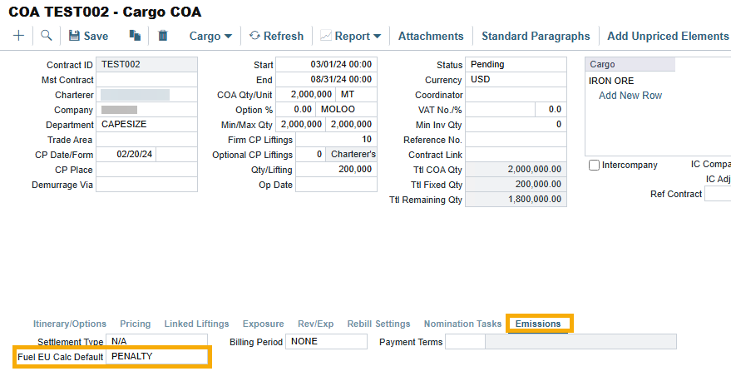
Task: Toggle the Intercompany checkbox
Action: coord(594,166)
